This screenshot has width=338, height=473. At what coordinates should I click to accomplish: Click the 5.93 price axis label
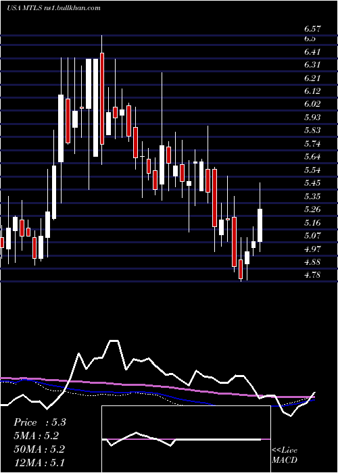312,118
